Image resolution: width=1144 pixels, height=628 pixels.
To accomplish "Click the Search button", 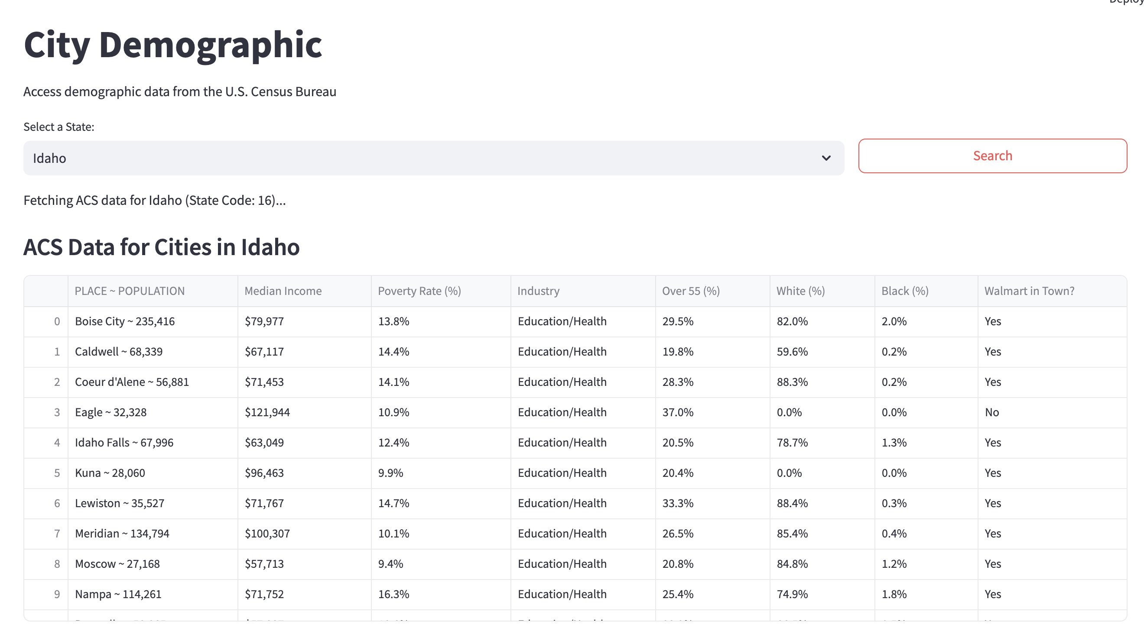I will [992, 156].
